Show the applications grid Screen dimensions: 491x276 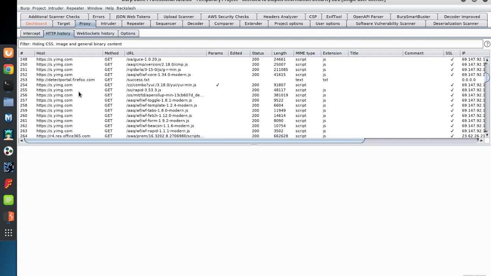click(x=8, y=233)
